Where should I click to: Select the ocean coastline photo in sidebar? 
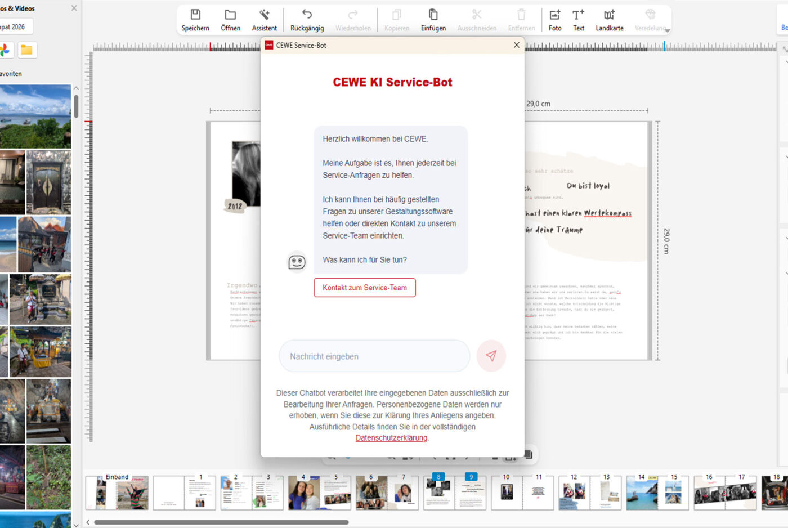pyautogui.click(x=35, y=116)
